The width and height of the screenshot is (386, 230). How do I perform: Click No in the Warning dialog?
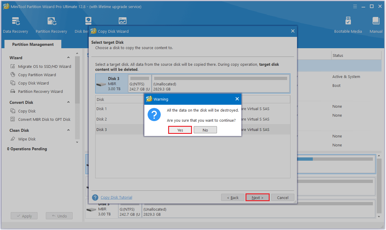pyautogui.click(x=205, y=130)
